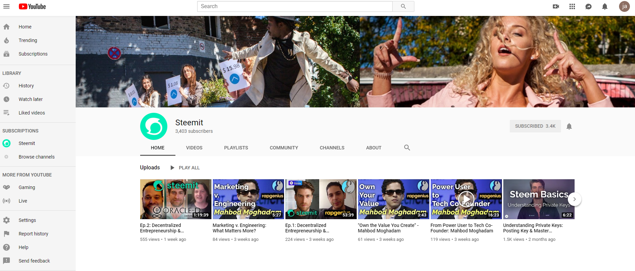Open the hamburger guide menu
This screenshot has height=271, width=635.
coord(6,6)
